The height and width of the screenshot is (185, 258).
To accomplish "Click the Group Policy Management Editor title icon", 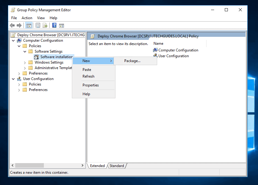I will pos(13,10).
